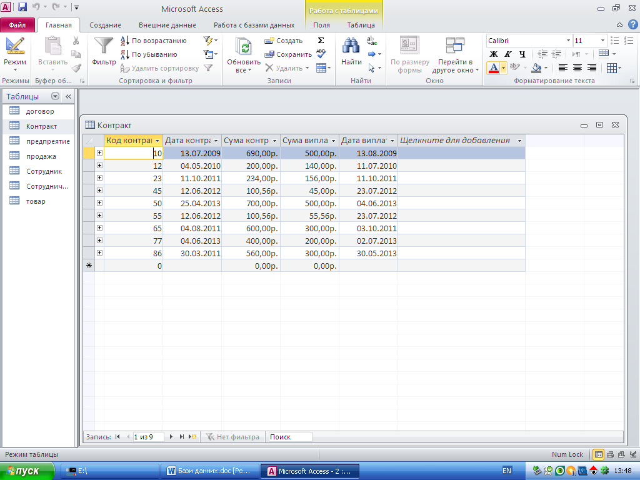Toggle the filter funnel icon next to Удалить сортировку
The width and height of the screenshot is (640, 480).
pos(209,68)
